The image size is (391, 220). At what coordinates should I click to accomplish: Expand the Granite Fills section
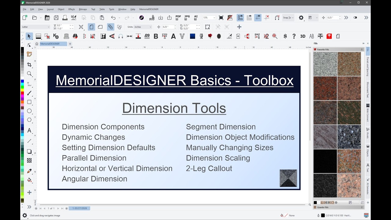tap(362, 207)
